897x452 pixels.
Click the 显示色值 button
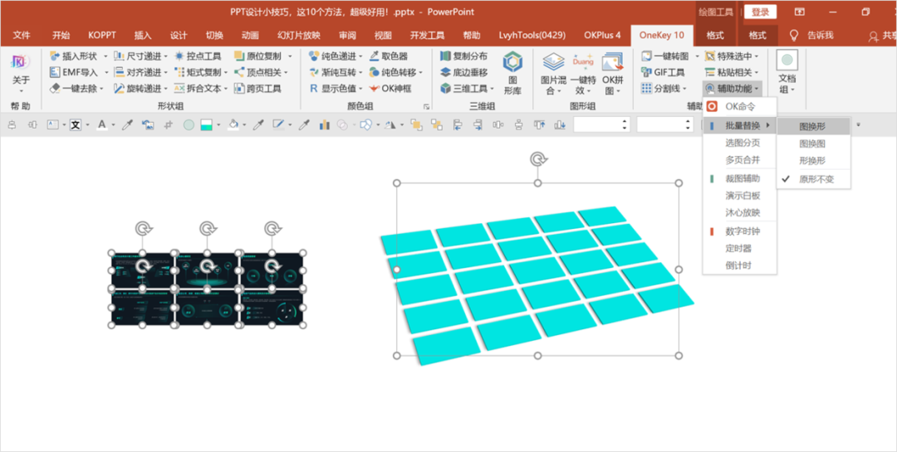tap(336, 89)
